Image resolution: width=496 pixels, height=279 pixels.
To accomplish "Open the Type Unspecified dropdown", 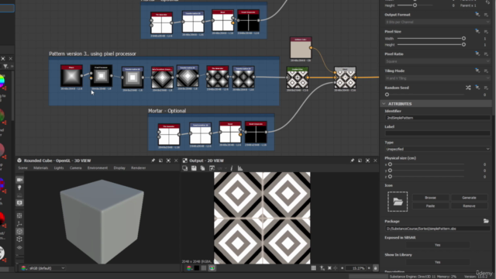I will (x=437, y=149).
